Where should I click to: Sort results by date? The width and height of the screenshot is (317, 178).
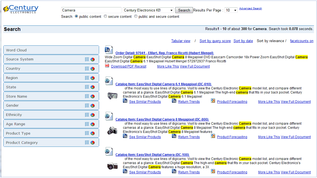(x=243, y=41)
